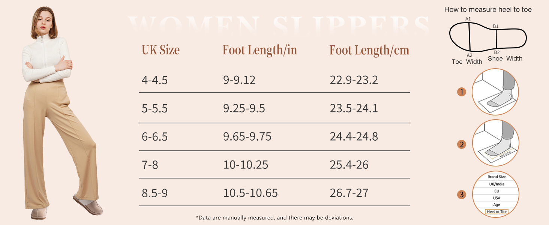Click the step 1 number circle
The image size is (549, 225).
[462, 92]
